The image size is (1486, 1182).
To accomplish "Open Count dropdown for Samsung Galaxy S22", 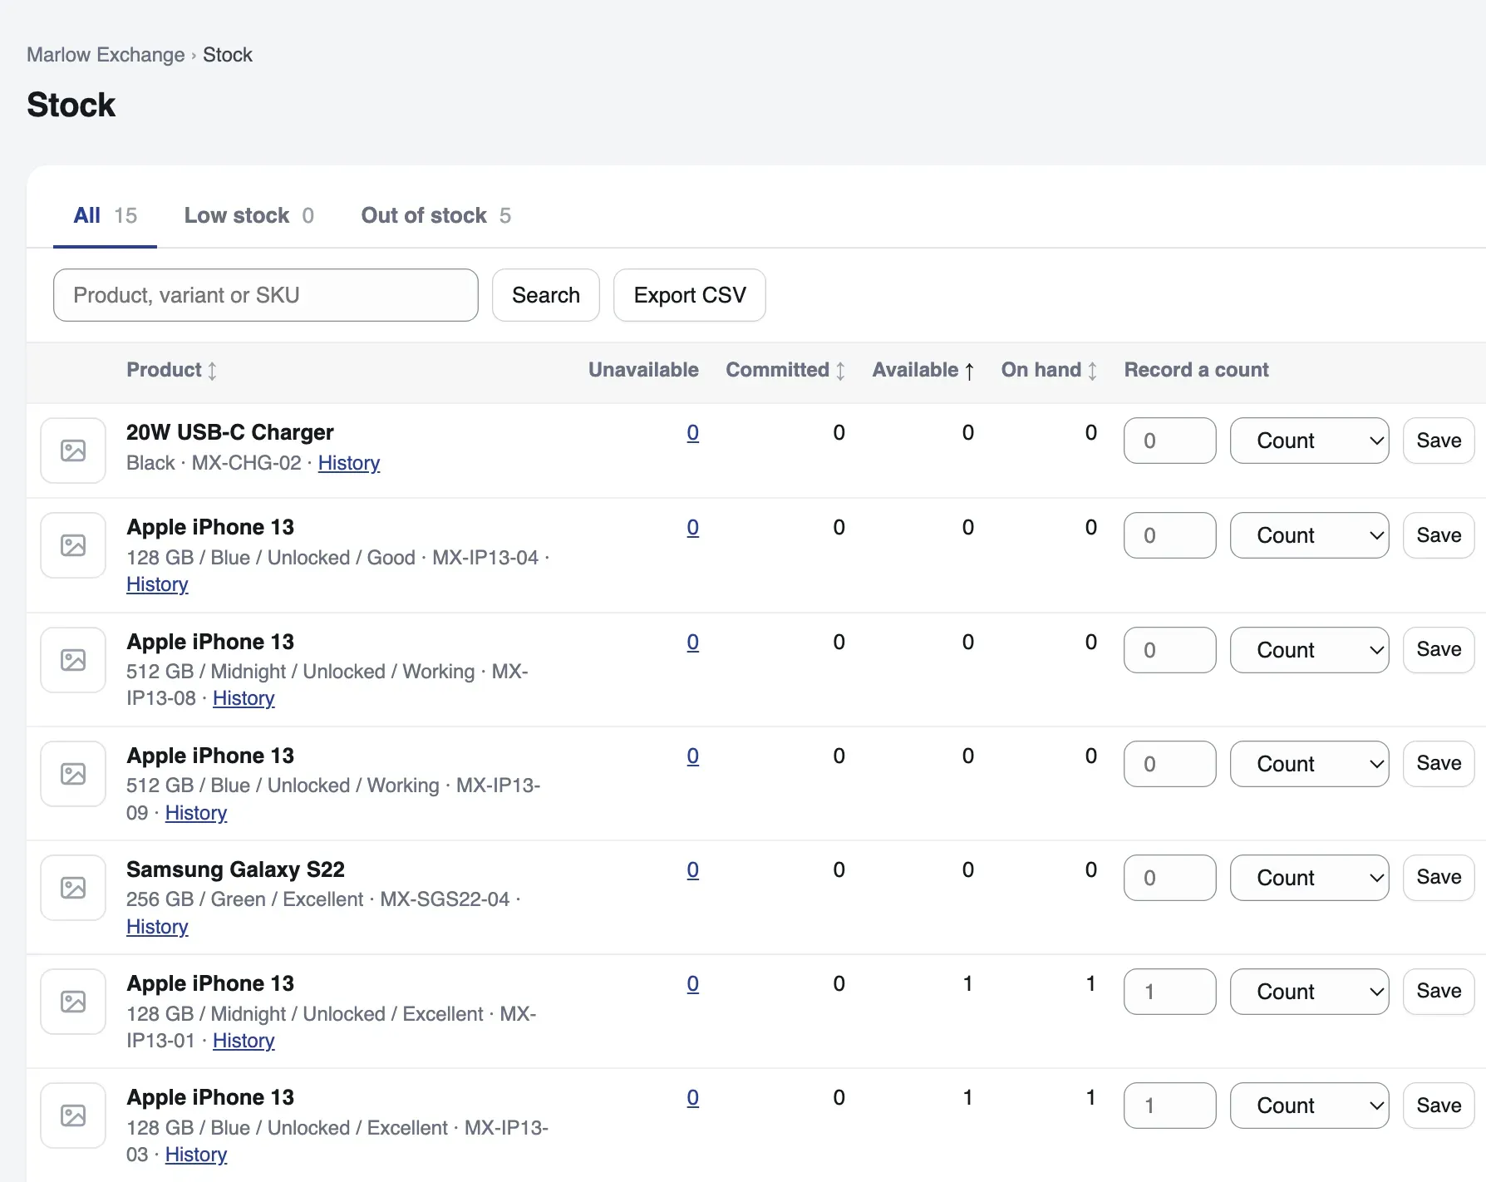I will [1309, 878].
